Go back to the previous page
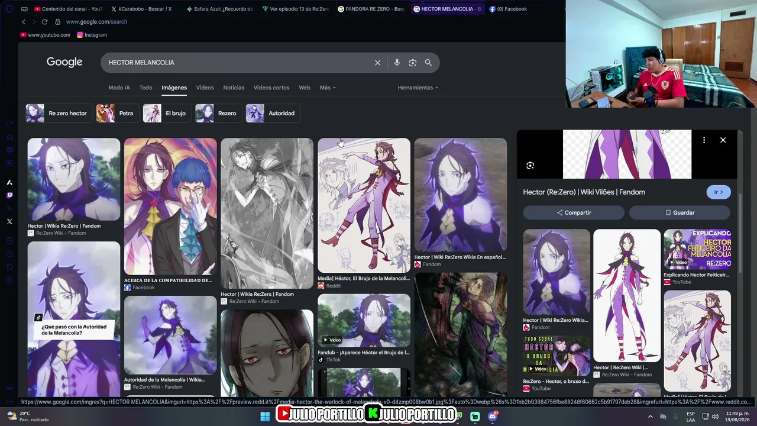The width and height of the screenshot is (757, 426). (x=24, y=22)
